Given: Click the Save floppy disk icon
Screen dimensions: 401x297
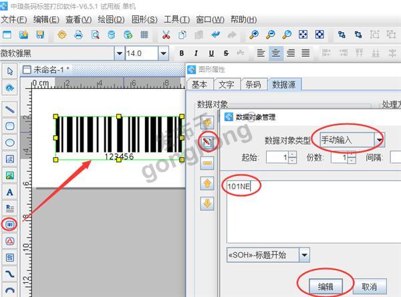Looking at the screenshot, I should (40, 34).
